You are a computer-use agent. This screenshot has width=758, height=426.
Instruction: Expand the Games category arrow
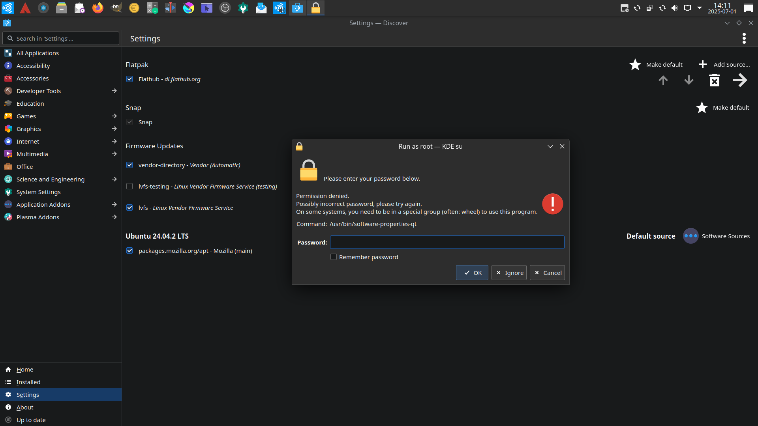(x=114, y=116)
